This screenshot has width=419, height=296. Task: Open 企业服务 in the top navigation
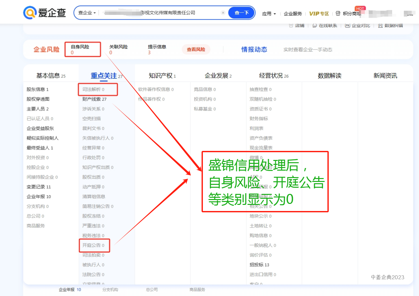293,14
